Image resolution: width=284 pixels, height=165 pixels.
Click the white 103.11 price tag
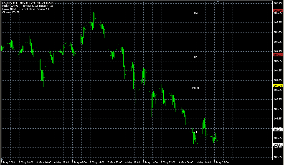point(278,130)
